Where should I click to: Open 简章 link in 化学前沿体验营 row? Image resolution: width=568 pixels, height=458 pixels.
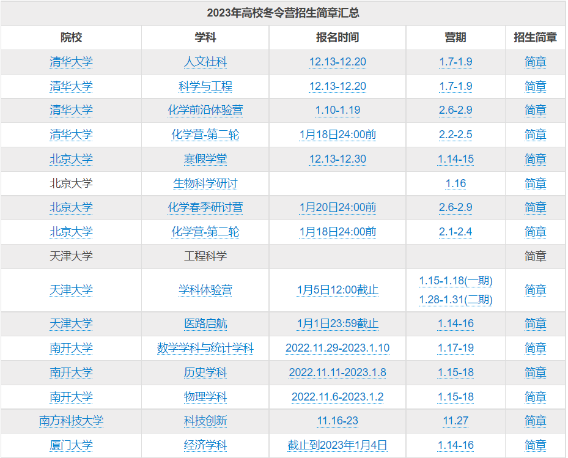click(535, 110)
